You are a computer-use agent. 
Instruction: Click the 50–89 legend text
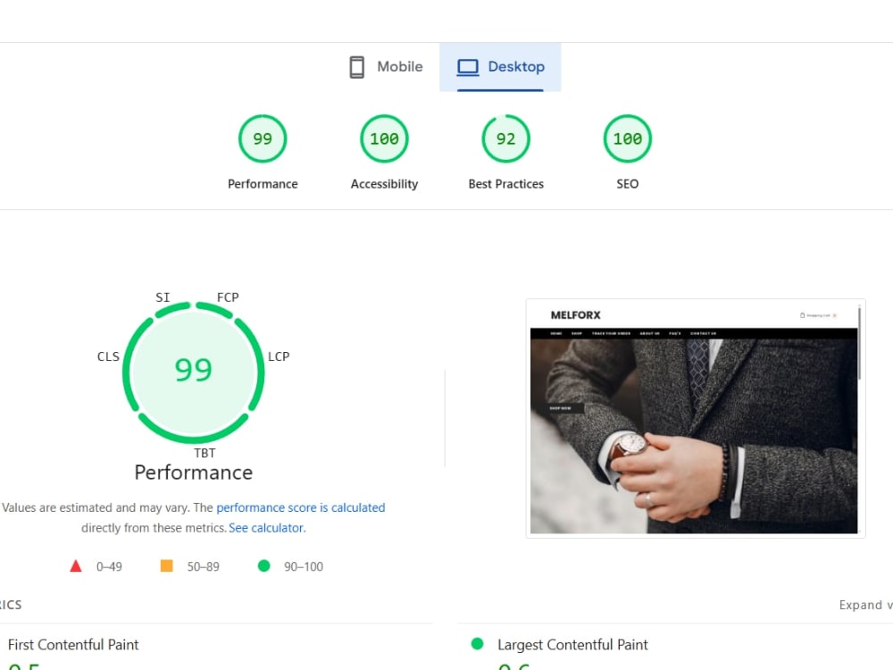click(204, 567)
